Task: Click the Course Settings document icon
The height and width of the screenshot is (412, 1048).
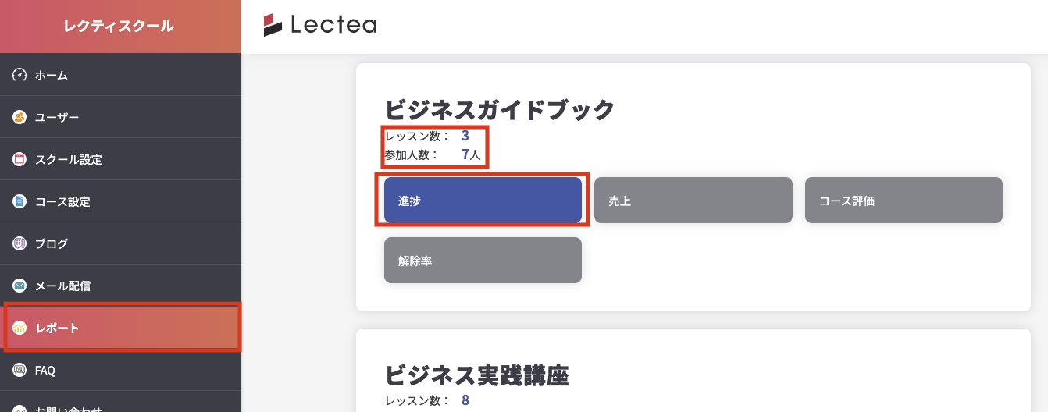Action: click(20, 201)
